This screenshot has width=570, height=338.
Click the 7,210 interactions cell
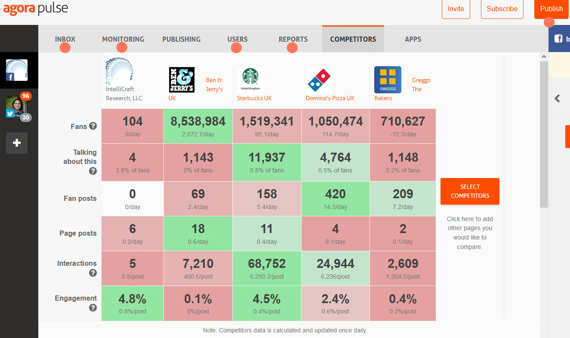[x=198, y=268]
